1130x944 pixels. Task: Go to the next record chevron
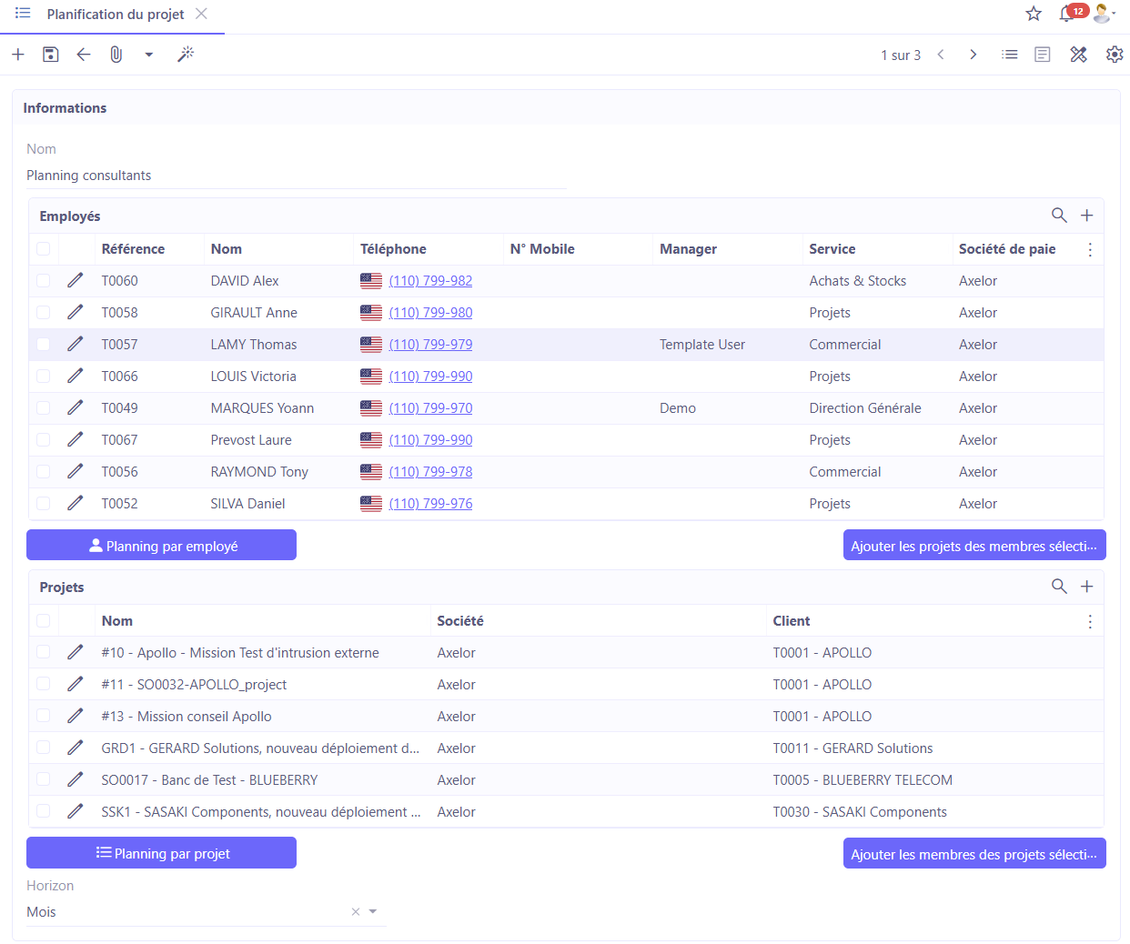[974, 55]
